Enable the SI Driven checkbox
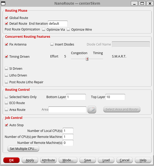Image resolution: width=154 pixels, height=166 pixels. click(x=6, y=68)
